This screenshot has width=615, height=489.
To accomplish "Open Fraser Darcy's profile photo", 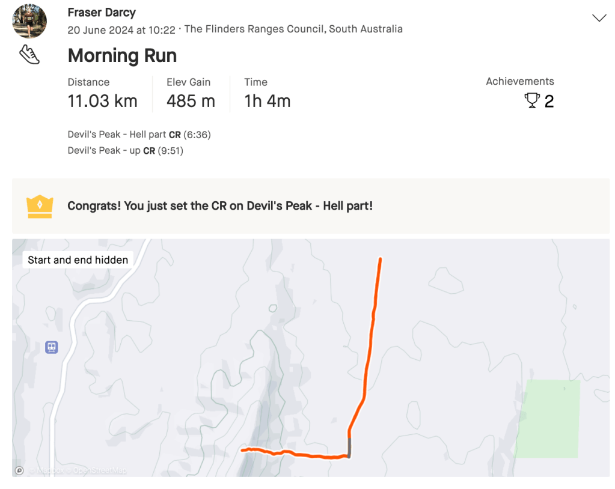I will (29, 21).
